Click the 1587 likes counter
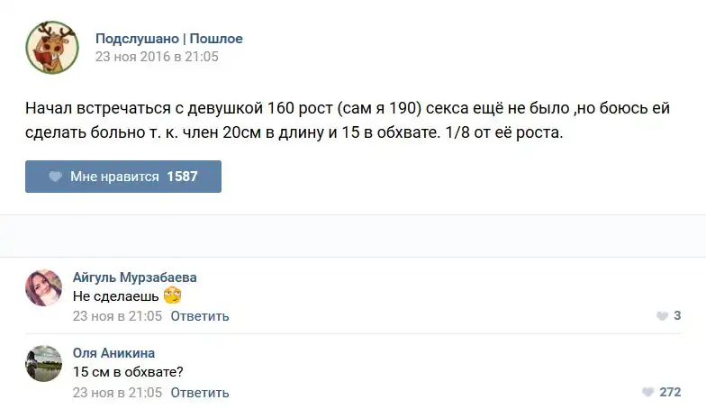Screen dimensions: 706x409 [182, 177]
